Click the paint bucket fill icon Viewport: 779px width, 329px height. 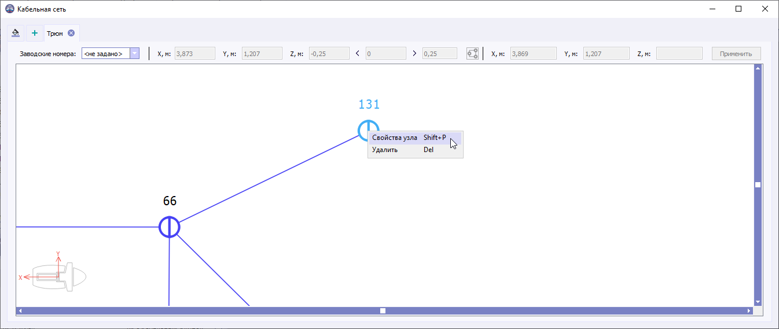click(x=16, y=33)
